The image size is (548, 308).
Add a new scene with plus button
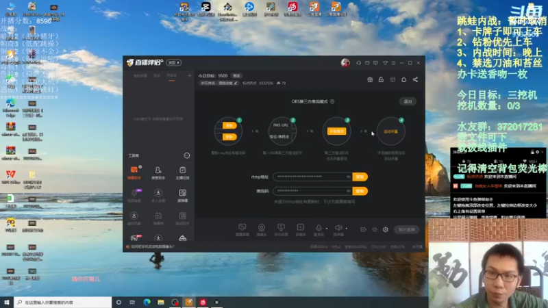click(190, 76)
